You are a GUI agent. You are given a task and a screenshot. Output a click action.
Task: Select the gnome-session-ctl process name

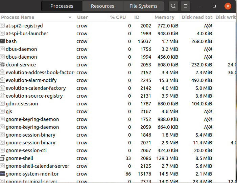pos(26,150)
